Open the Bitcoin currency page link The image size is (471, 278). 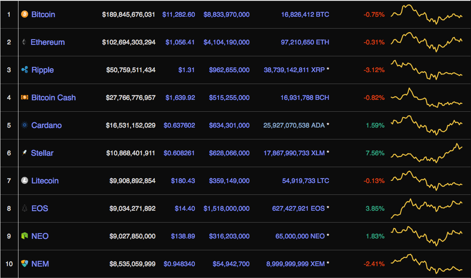(x=43, y=15)
